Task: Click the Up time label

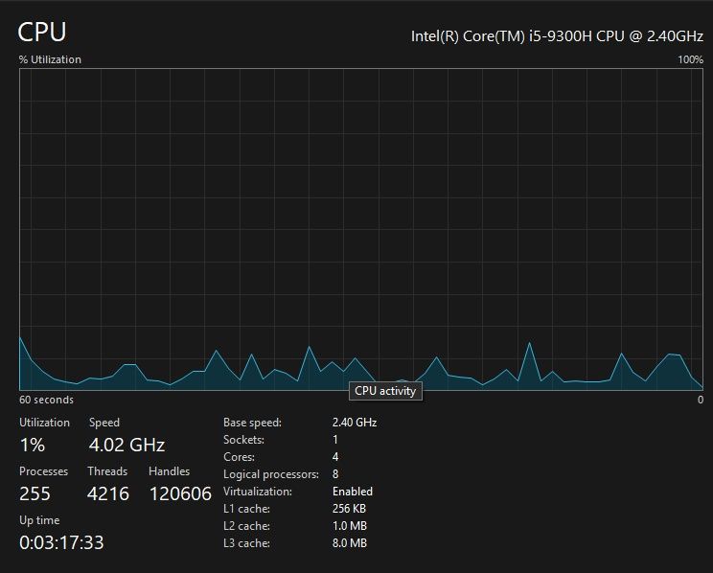Action: click(39, 520)
